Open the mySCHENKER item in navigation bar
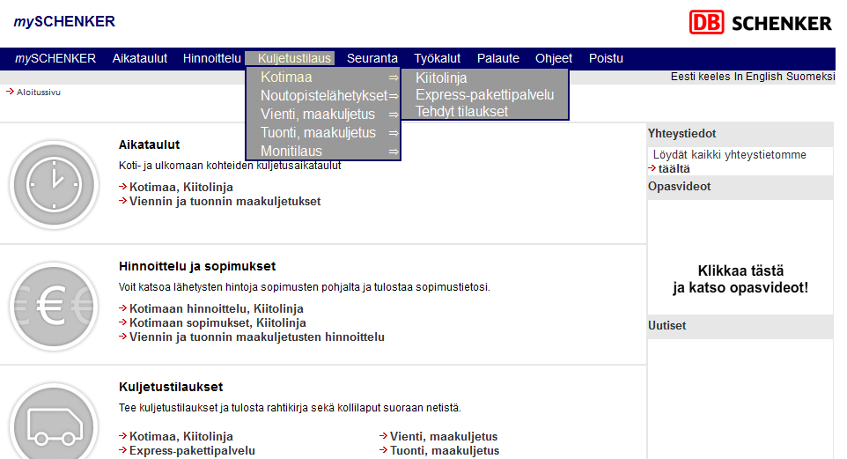This screenshot has width=847, height=459. pyautogui.click(x=55, y=58)
